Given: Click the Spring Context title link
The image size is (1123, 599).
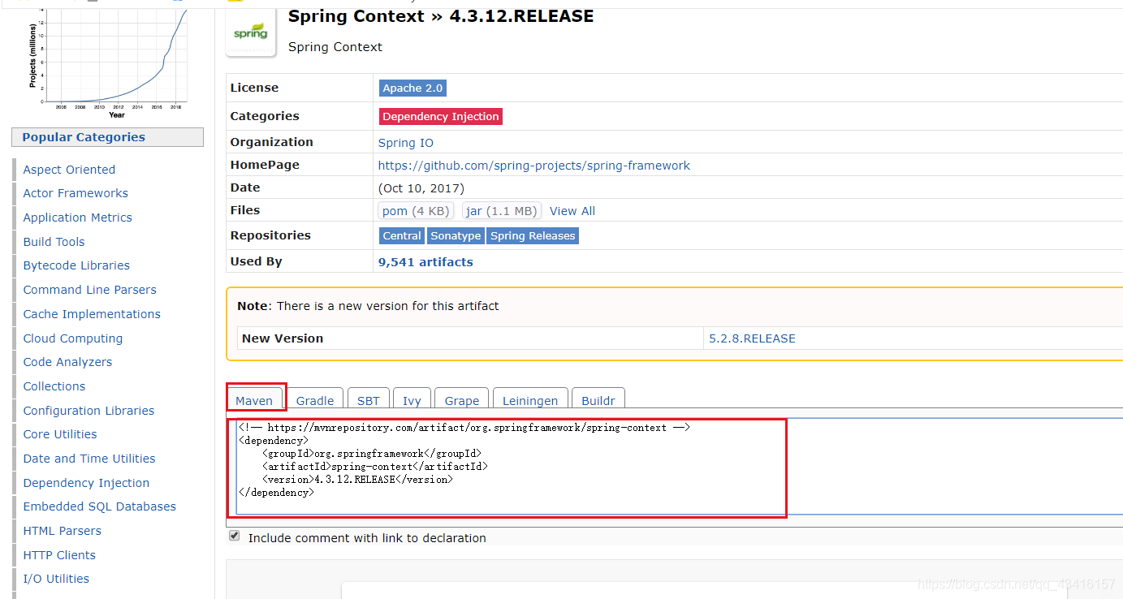Looking at the screenshot, I should pyautogui.click(x=356, y=16).
